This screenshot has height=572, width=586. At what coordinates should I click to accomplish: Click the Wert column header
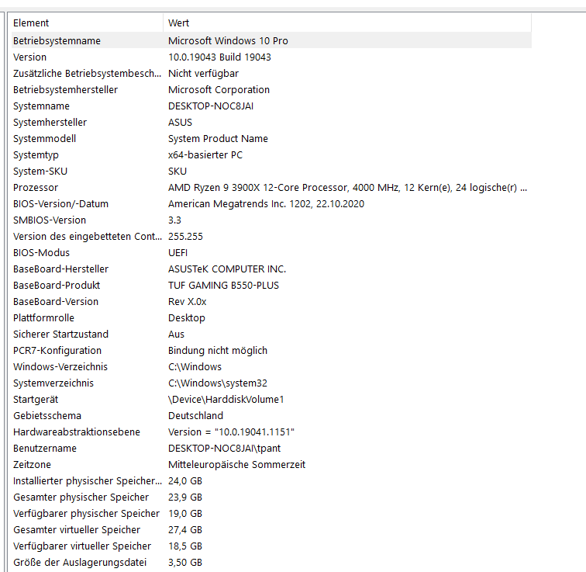347,23
